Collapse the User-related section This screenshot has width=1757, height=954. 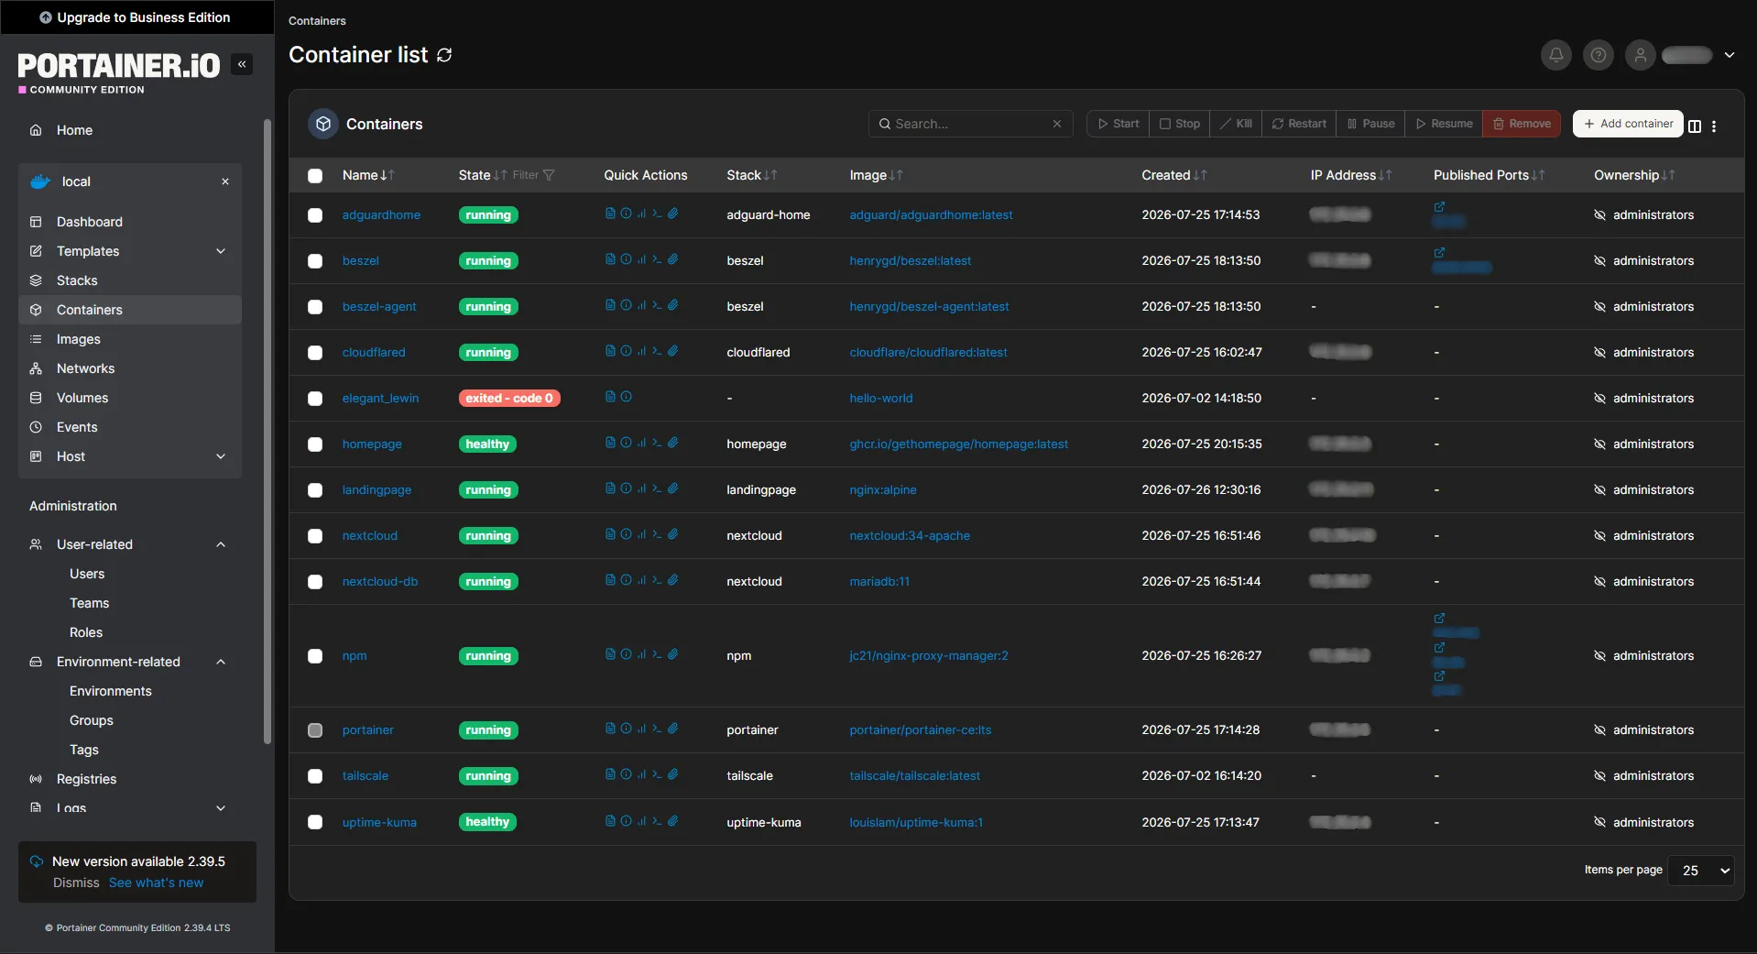click(221, 544)
